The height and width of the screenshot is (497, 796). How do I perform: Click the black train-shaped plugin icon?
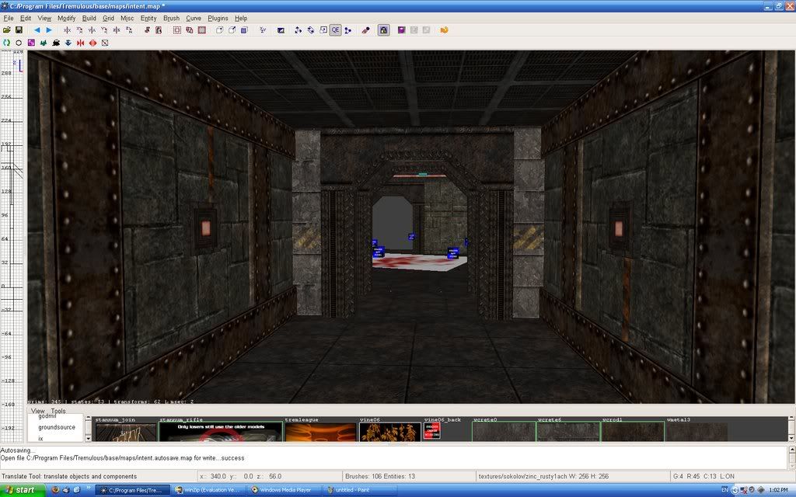click(x=56, y=43)
